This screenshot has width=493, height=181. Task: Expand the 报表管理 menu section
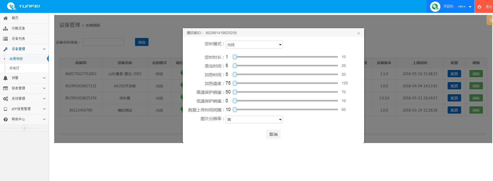point(24,88)
